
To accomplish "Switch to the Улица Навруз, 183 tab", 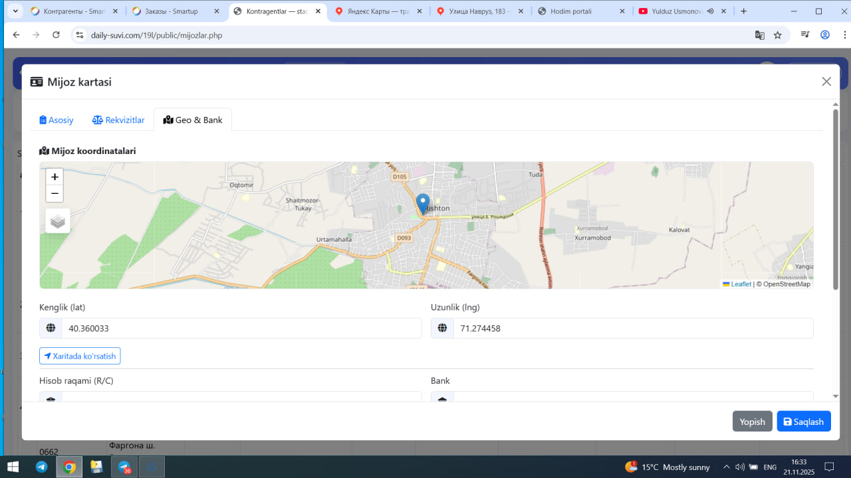I will (x=479, y=11).
